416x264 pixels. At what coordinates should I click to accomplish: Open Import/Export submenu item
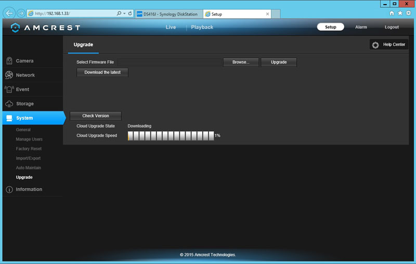click(x=28, y=158)
